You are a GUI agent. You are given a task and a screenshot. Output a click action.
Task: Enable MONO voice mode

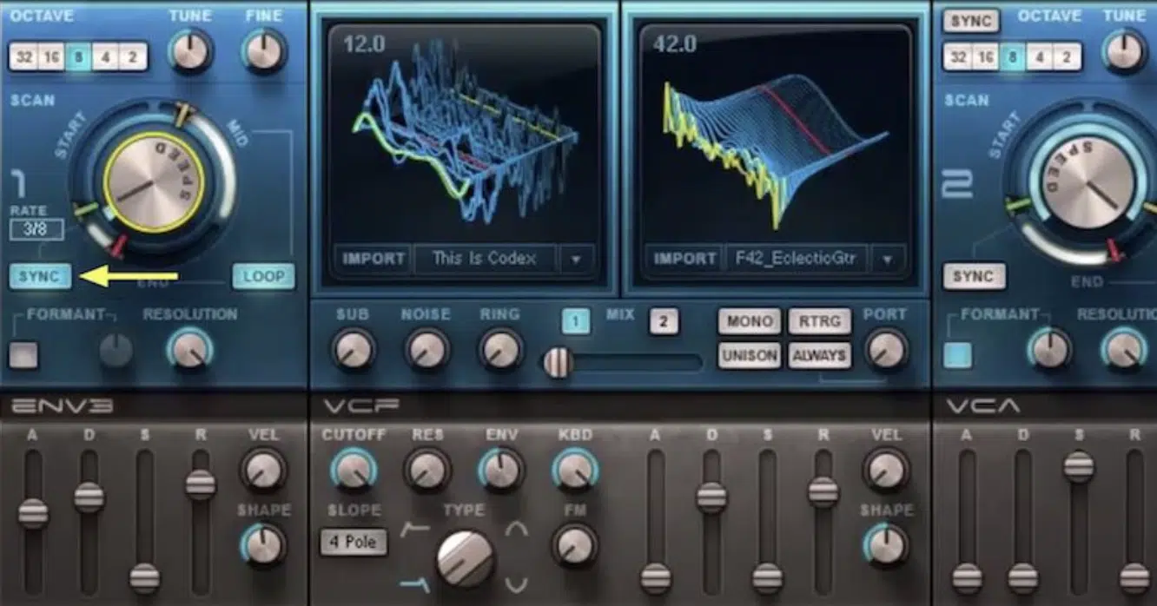pos(749,322)
